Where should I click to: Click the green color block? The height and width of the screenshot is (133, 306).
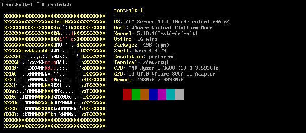coord(136,94)
